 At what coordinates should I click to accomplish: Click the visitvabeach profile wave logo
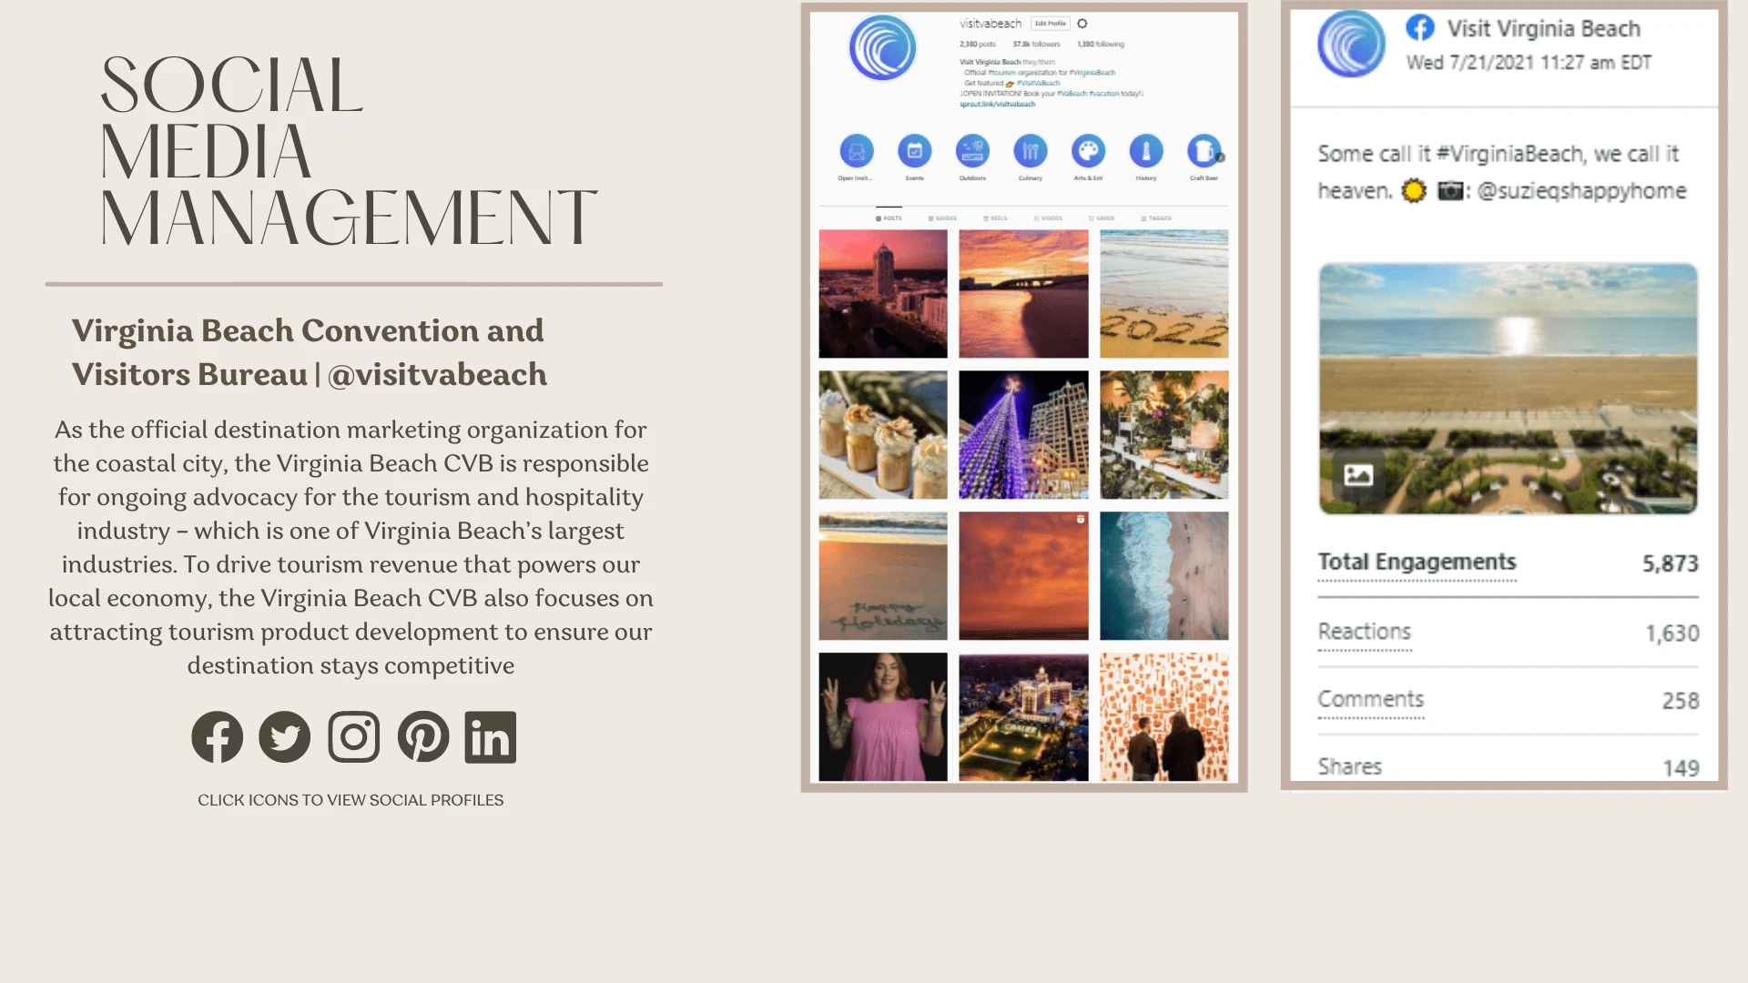click(882, 47)
